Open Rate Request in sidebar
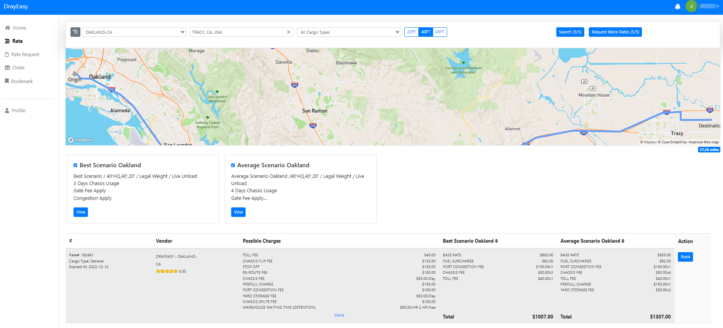723x328 pixels. pos(25,55)
